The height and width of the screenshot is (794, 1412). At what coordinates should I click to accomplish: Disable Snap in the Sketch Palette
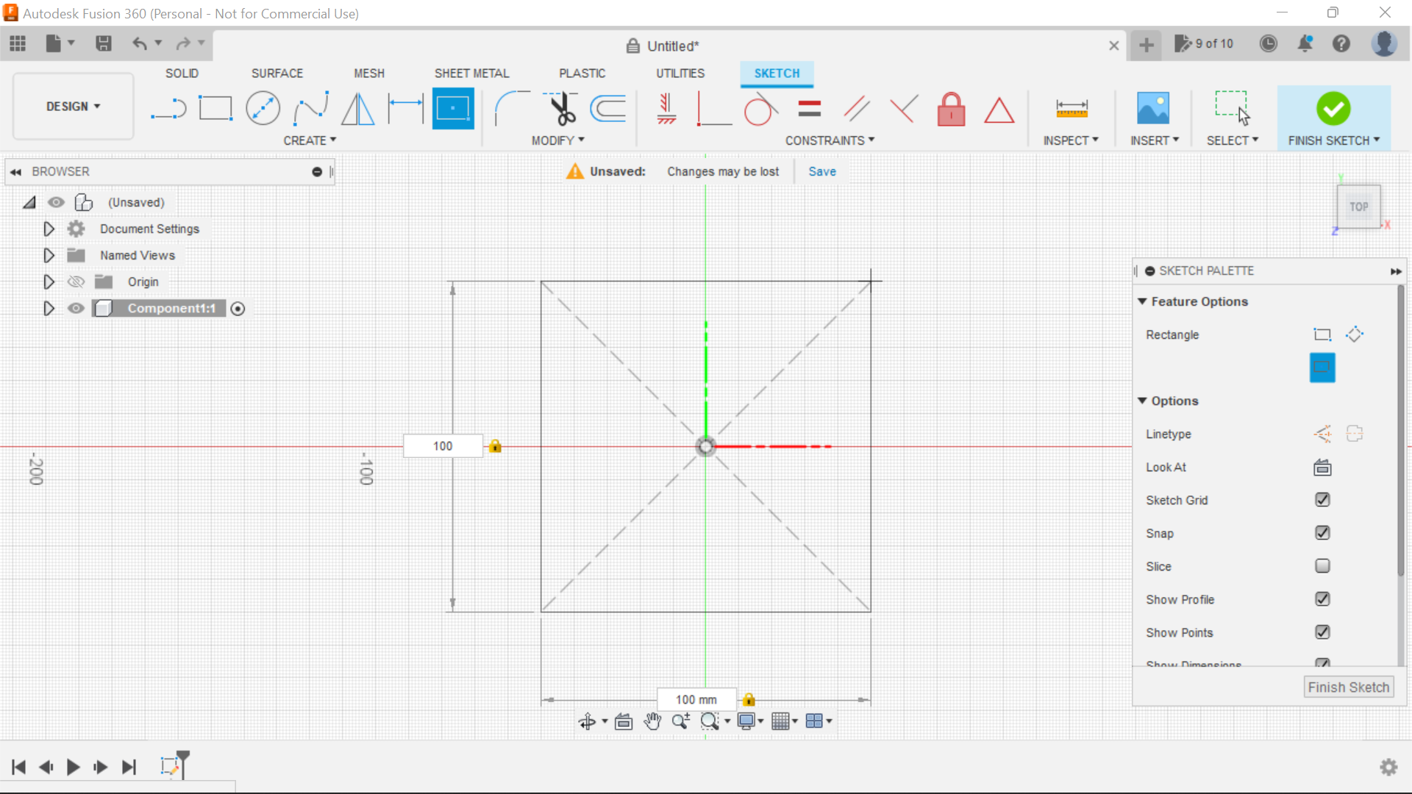(x=1322, y=533)
